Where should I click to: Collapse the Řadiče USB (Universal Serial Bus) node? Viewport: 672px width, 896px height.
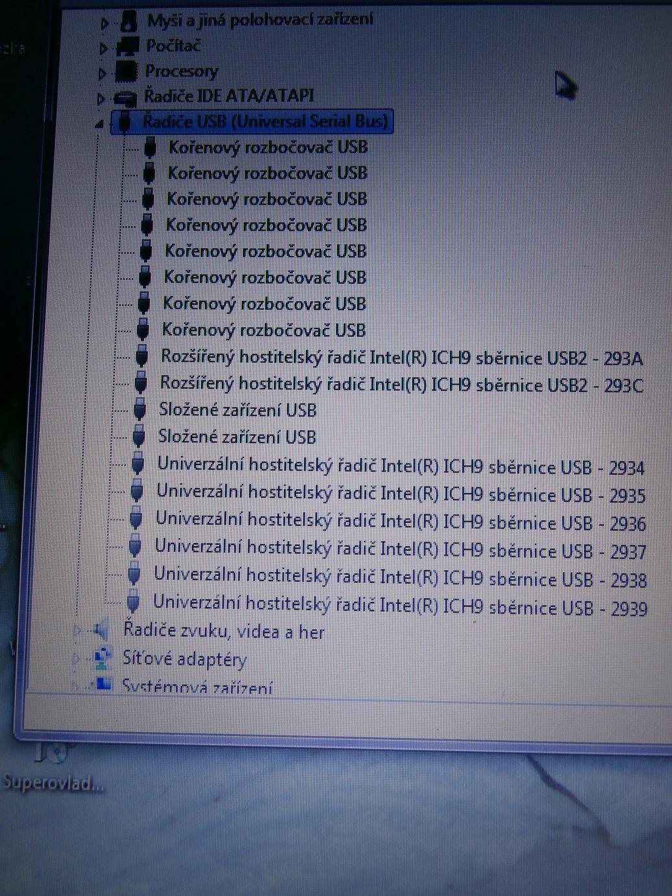(100, 124)
